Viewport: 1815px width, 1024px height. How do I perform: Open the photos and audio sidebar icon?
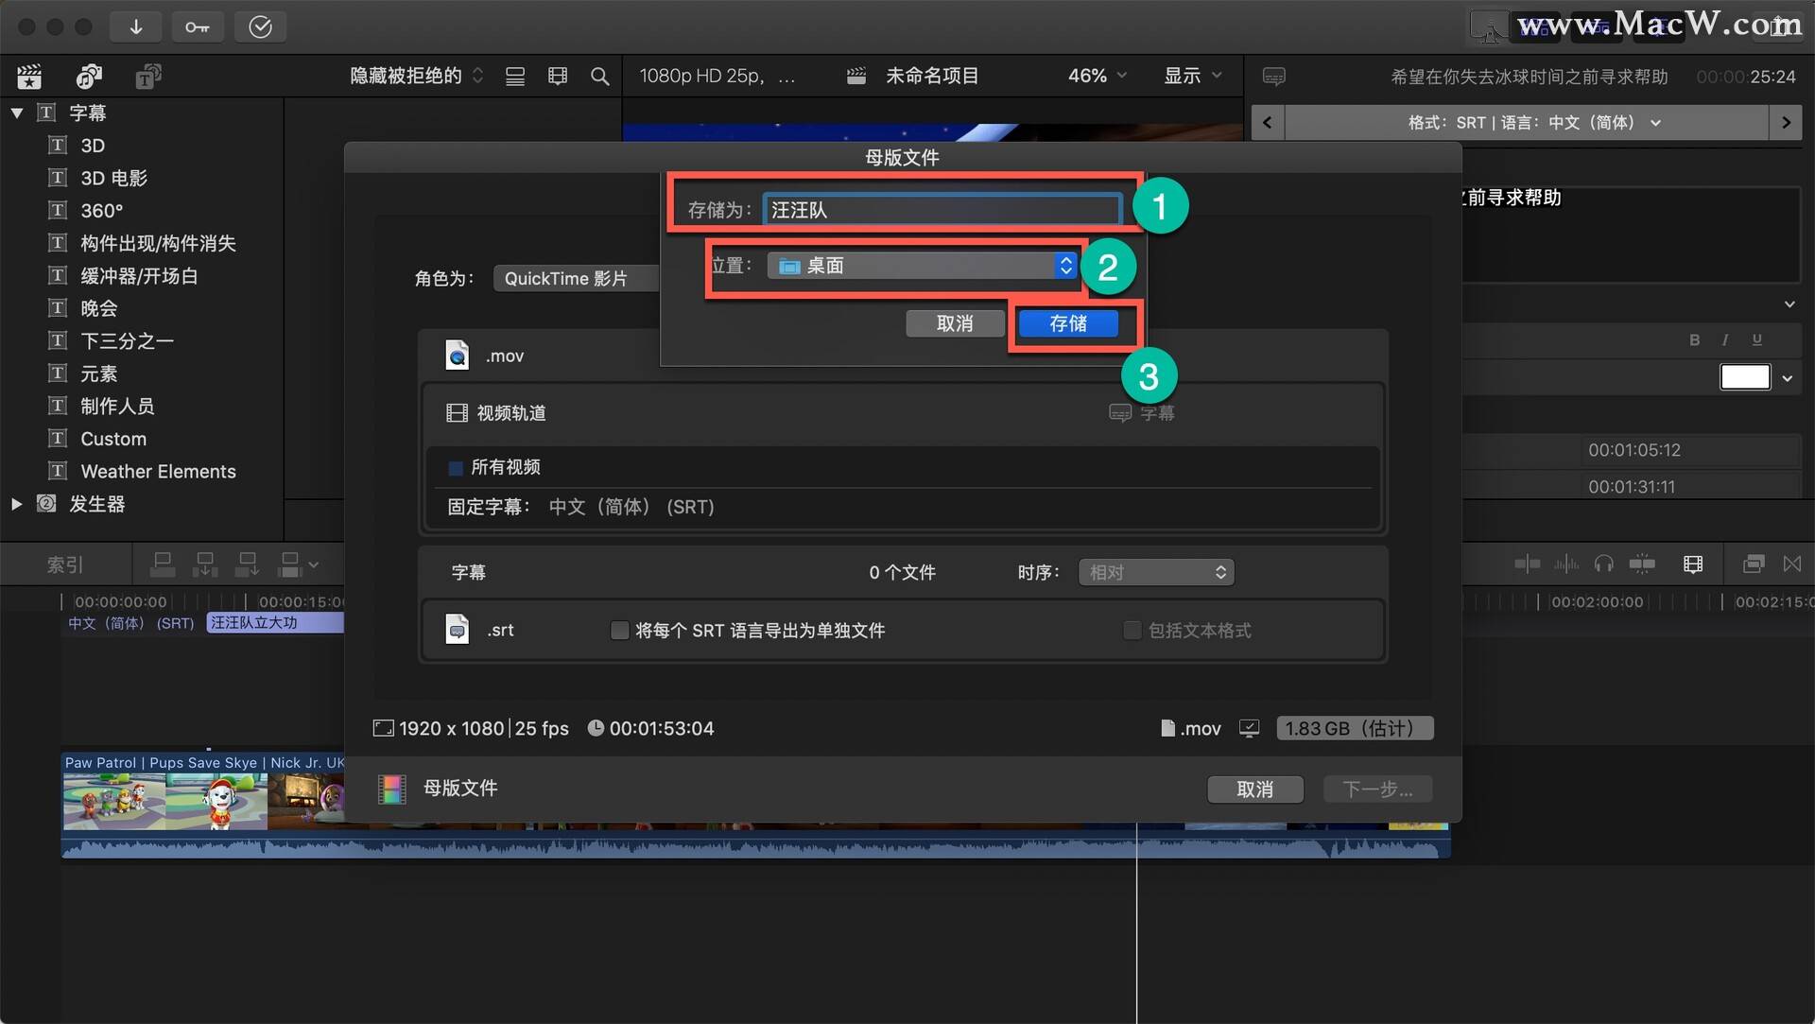click(x=89, y=76)
